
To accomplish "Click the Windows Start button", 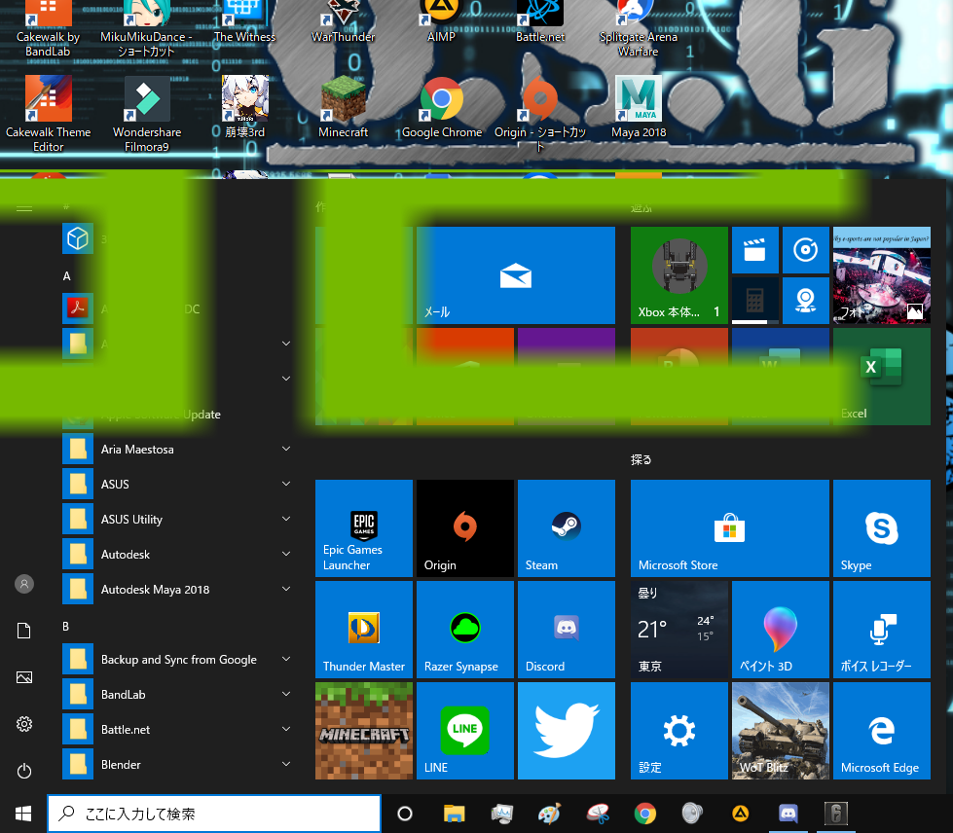I will [23, 814].
